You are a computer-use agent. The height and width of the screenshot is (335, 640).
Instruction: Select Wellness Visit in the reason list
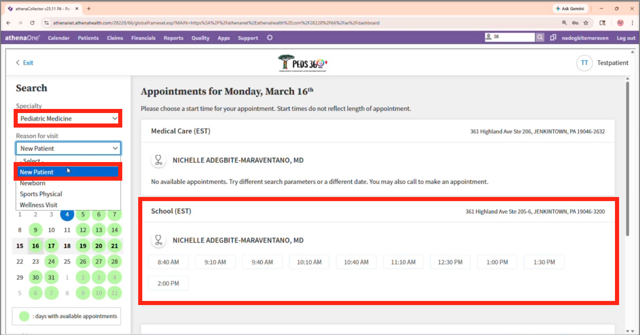point(39,205)
